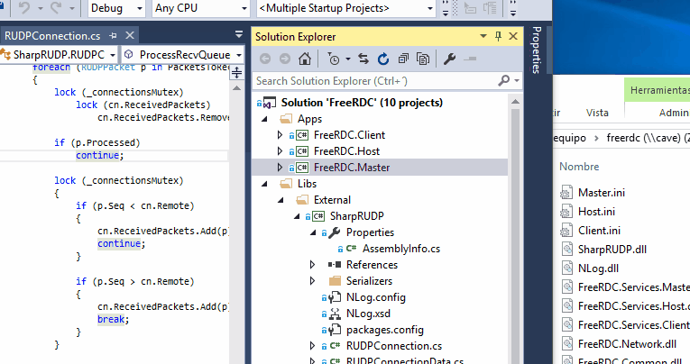Click Sync with Active Document icon
The image size is (690, 364).
tap(363, 59)
